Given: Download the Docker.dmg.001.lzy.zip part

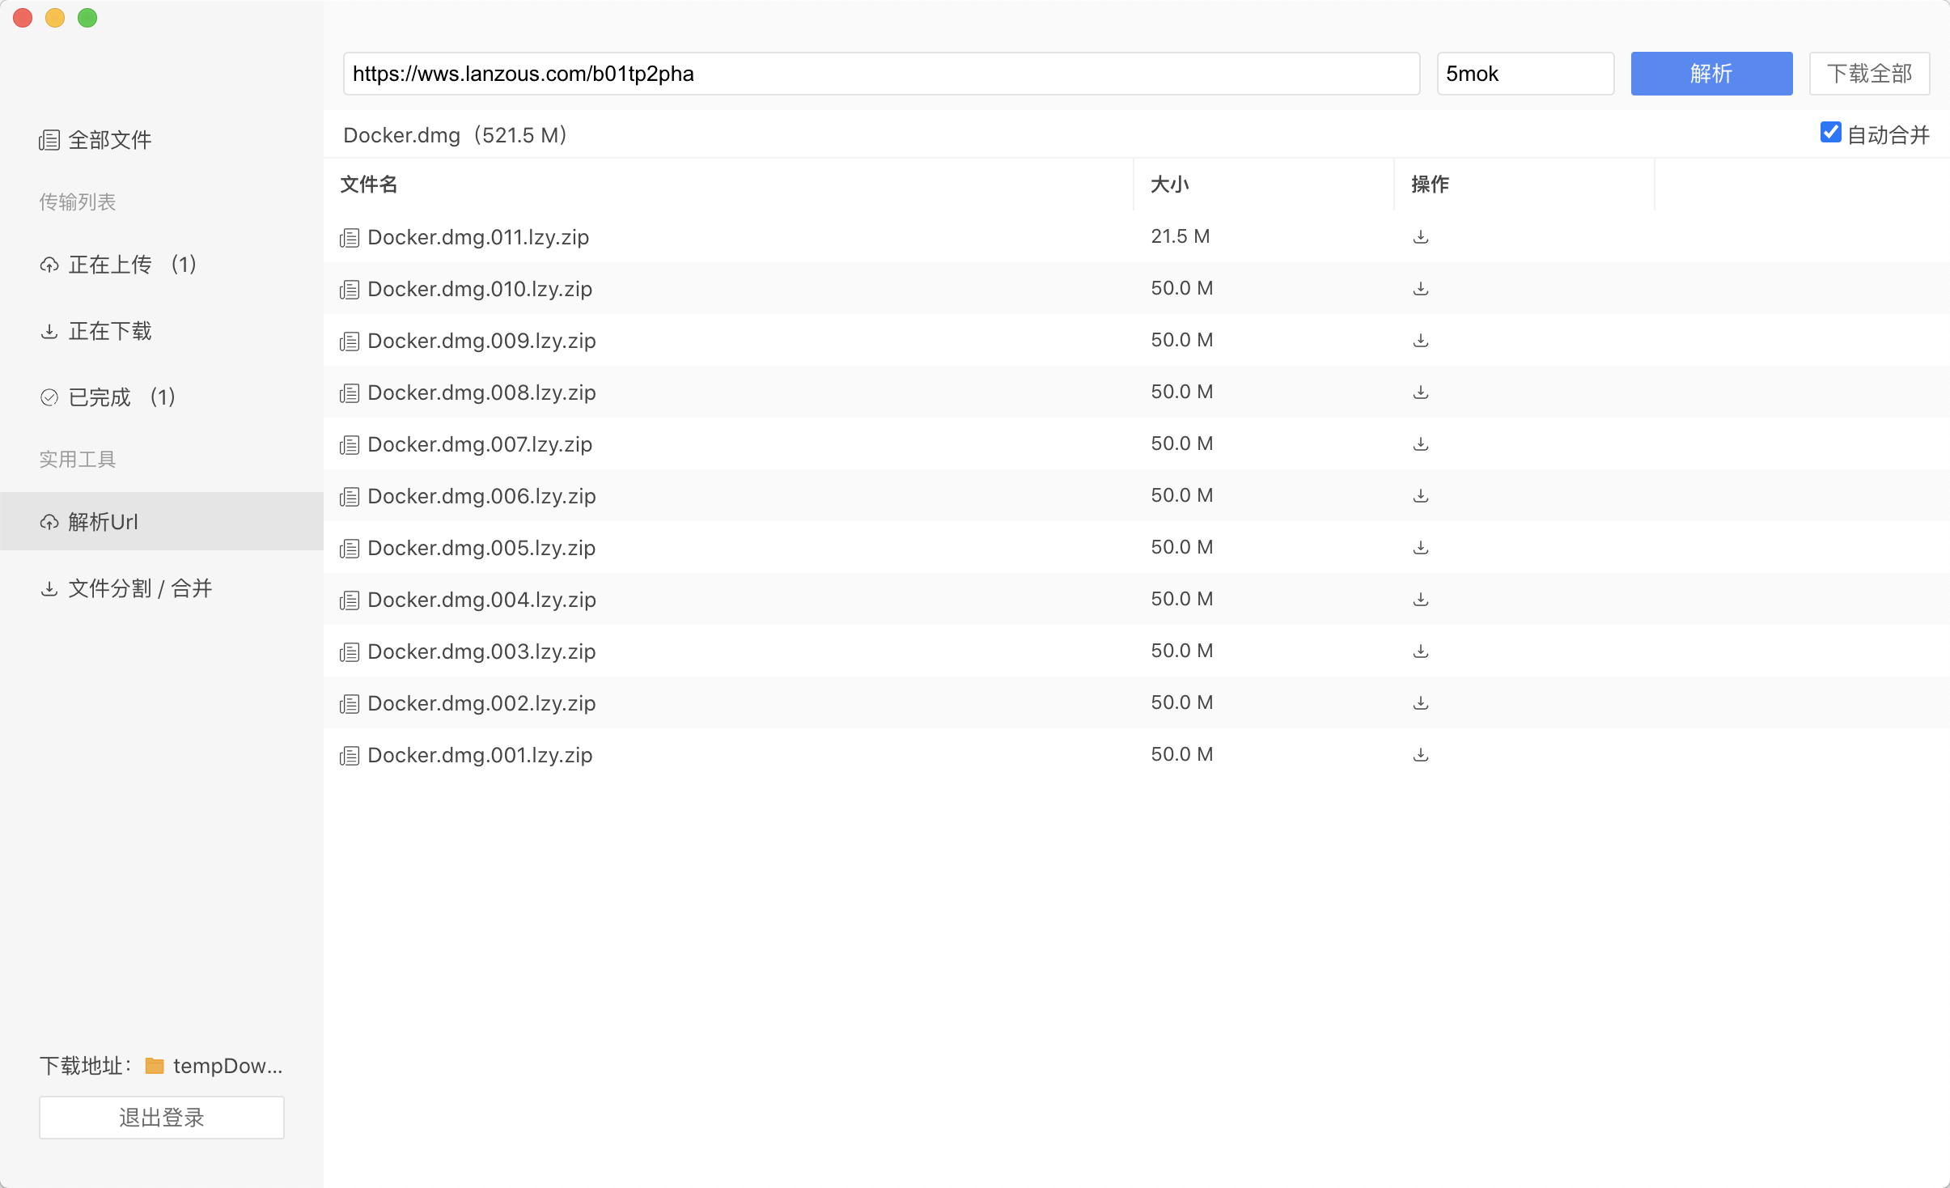Looking at the screenshot, I should (x=1420, y=755).
